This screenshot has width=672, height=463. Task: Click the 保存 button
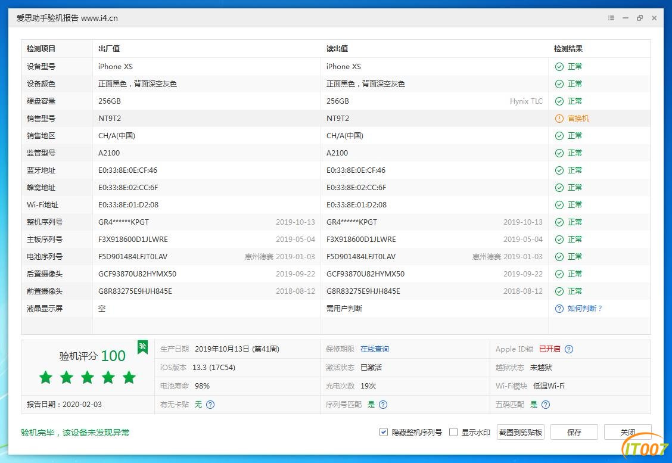tap(574, 432)
